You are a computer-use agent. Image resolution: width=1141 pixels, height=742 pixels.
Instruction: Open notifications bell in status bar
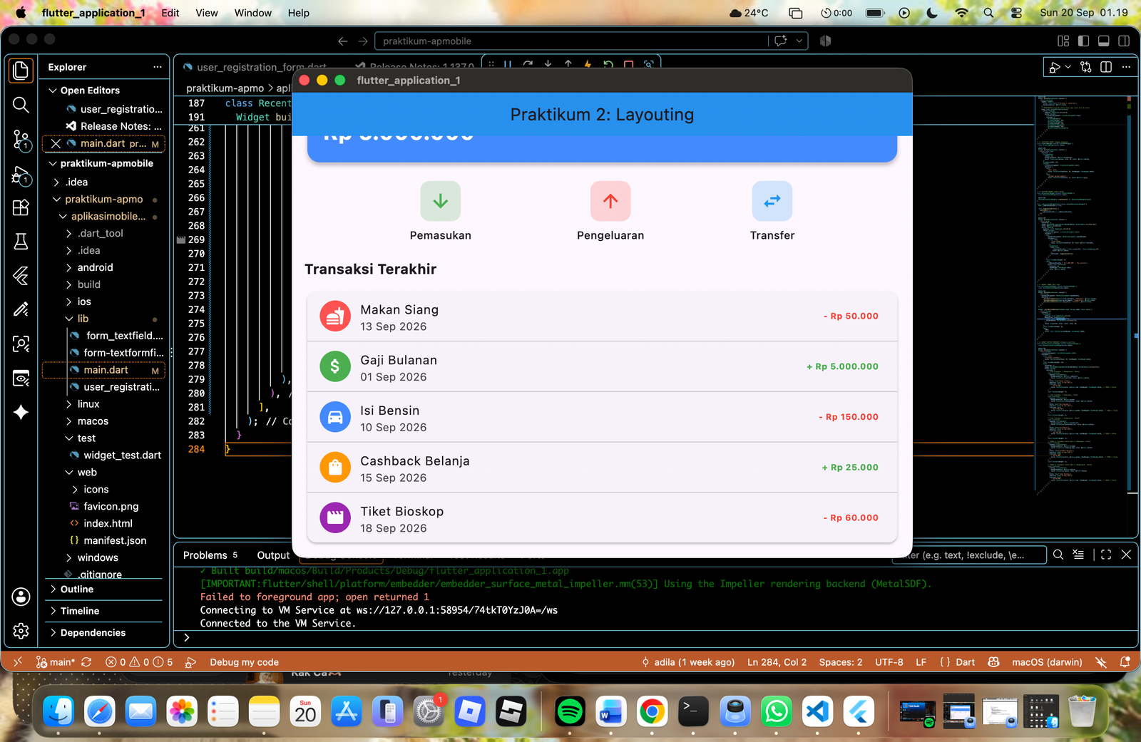(x=1125, y=662)
